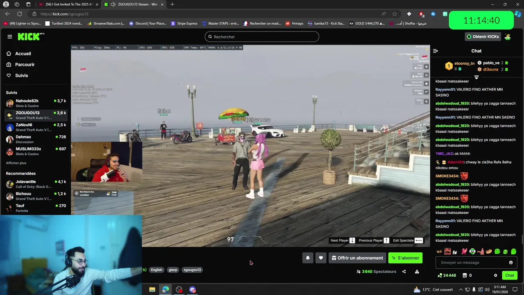The height and width of the screenshot is (295, 524).
Task: Open Dahmax channel in followed list
Action: [36, 139]
